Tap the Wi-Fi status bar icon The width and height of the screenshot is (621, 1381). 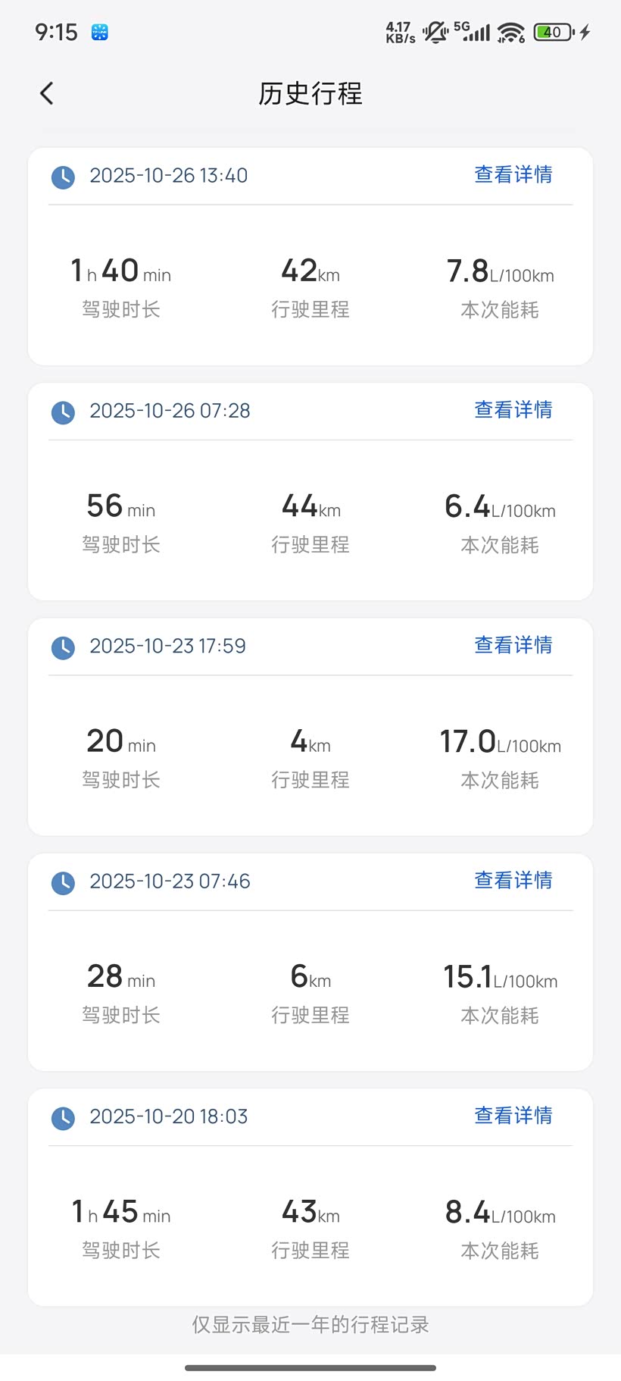(511, 33)
